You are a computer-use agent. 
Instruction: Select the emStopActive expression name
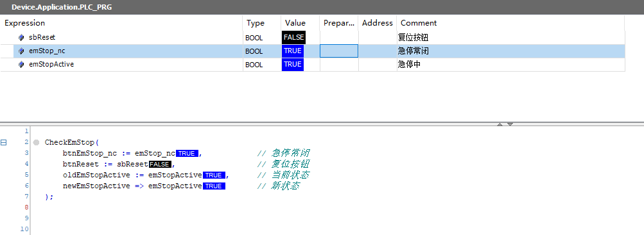[x=51, y=64]
